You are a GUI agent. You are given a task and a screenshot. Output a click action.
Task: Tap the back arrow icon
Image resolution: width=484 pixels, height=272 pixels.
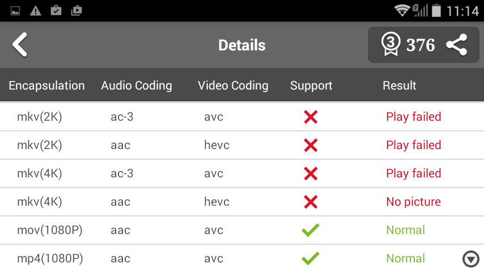(x=20, y=44)
